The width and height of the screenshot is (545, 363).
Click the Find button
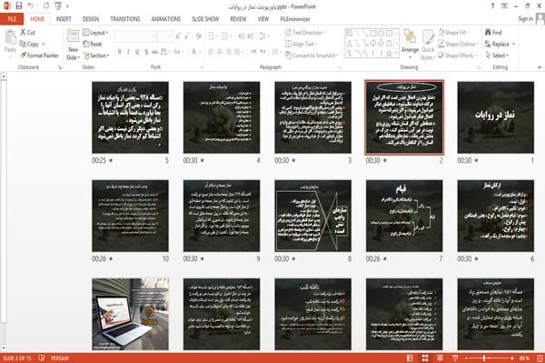pos(493,33)
